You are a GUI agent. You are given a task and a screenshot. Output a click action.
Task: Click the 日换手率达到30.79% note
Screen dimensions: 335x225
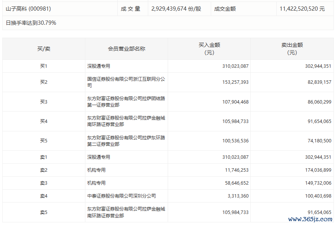coord(31,23)
